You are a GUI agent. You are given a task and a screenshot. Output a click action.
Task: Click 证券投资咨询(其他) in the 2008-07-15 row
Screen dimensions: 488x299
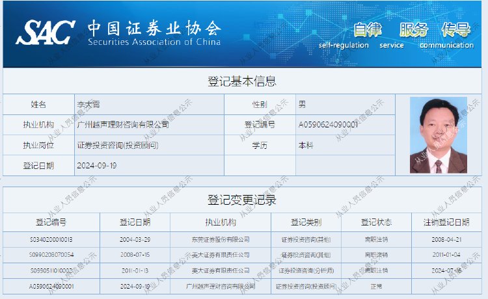point(306,255)
